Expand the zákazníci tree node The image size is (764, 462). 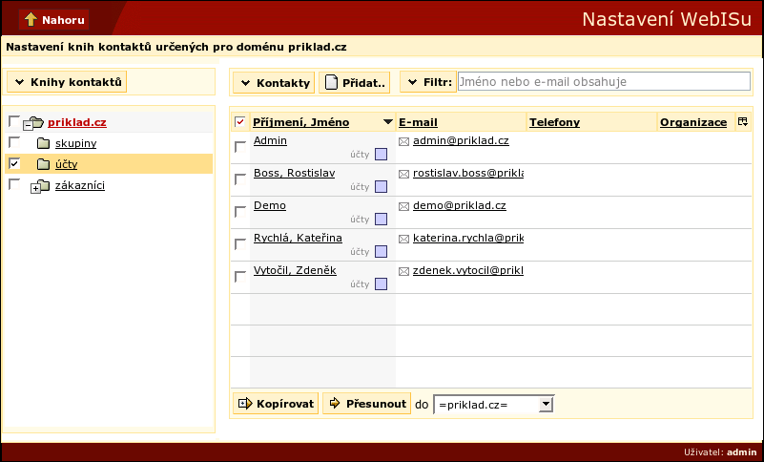[x=34, y=188]
